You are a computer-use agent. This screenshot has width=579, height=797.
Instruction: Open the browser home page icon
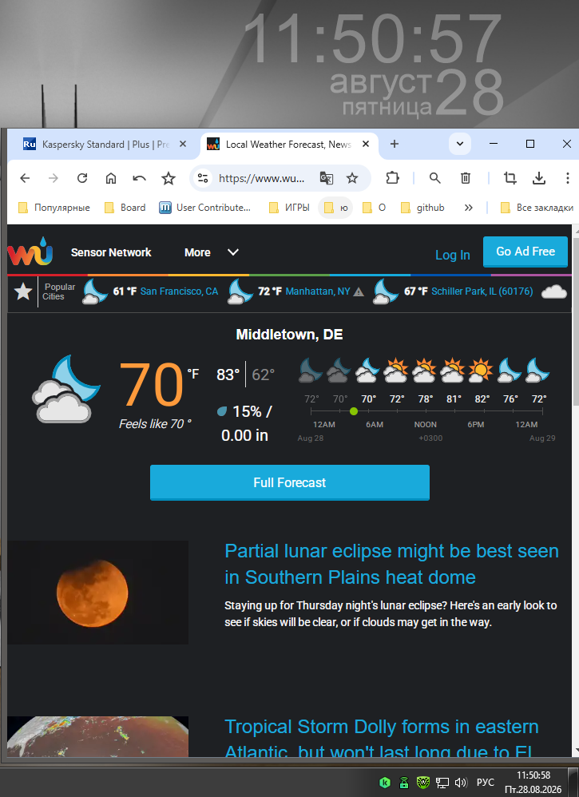[111, 178]
